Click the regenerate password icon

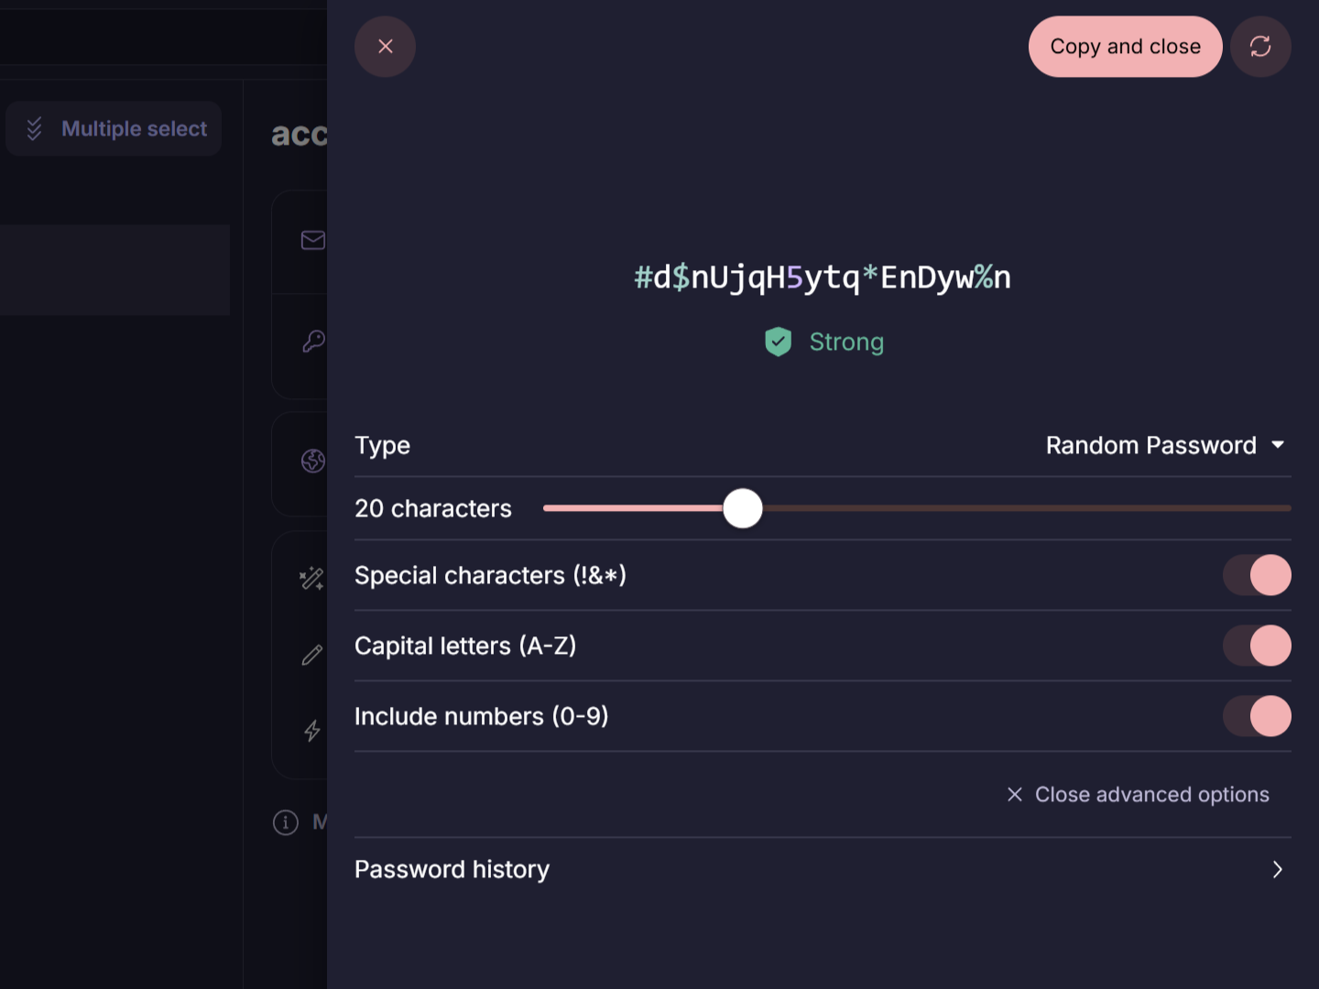pyautogui.click(x=1261, y=46)
